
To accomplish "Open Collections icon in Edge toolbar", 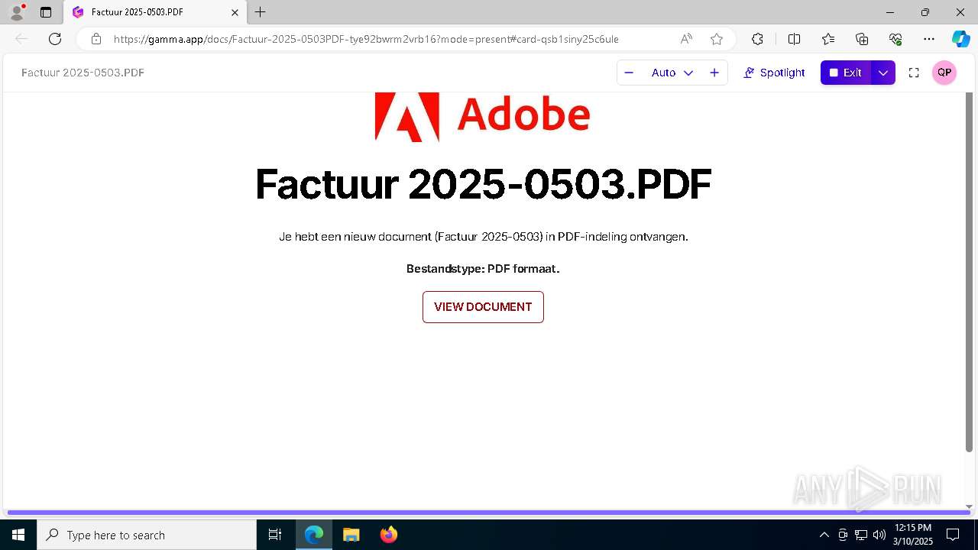I will (862, 39).
